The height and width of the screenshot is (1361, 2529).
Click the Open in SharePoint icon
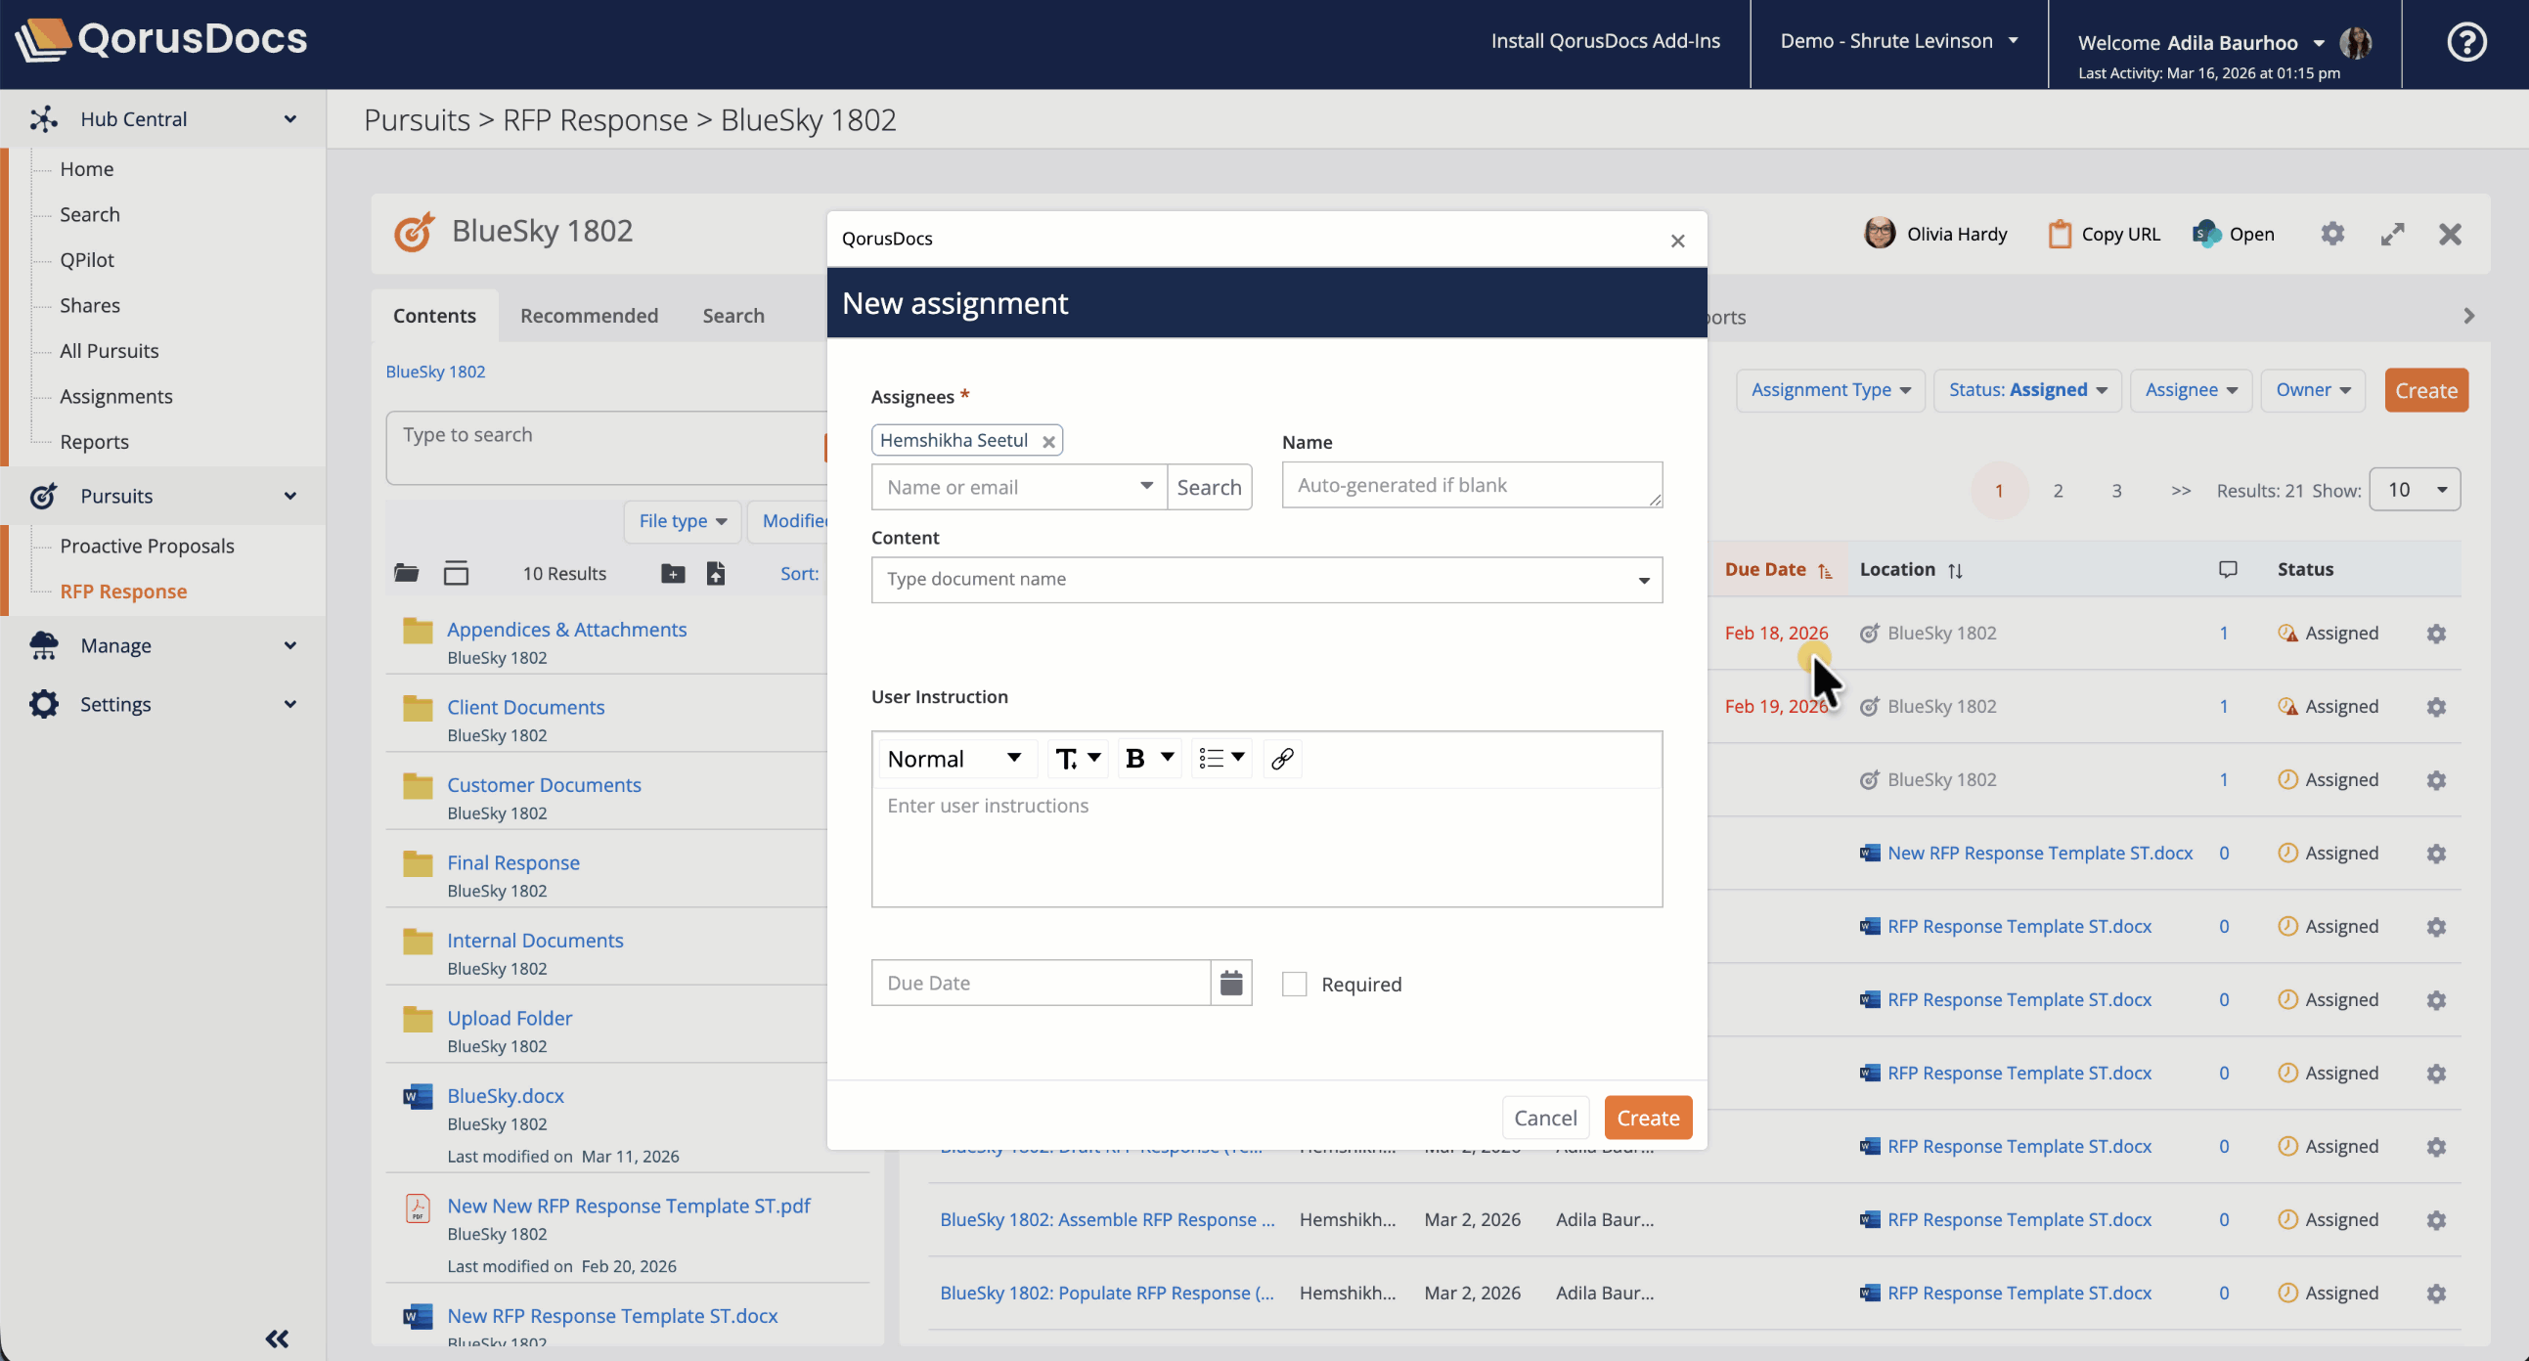coord(2204,234)
